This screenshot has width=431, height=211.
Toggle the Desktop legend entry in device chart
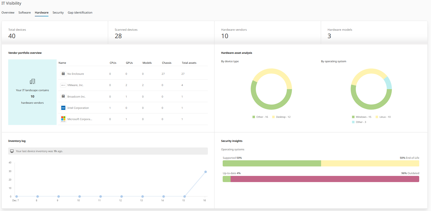coord(281,117)
